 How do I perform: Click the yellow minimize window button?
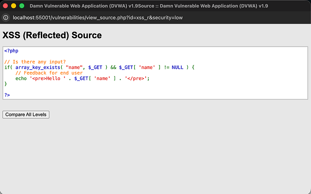point(13,6)
